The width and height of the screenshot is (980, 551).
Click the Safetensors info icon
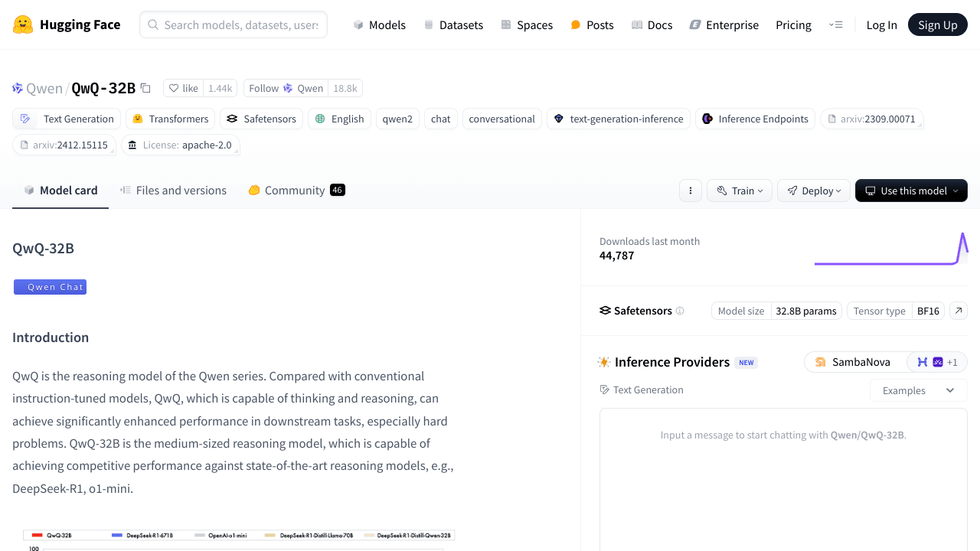pyautogui.click(x=680, y=311)
